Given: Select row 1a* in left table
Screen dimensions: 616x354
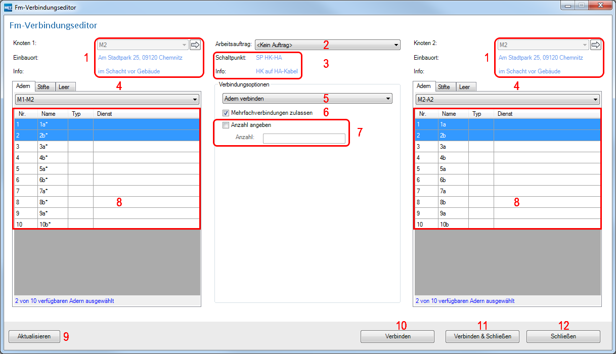Looking at the screenshot, I should (107, 124).
